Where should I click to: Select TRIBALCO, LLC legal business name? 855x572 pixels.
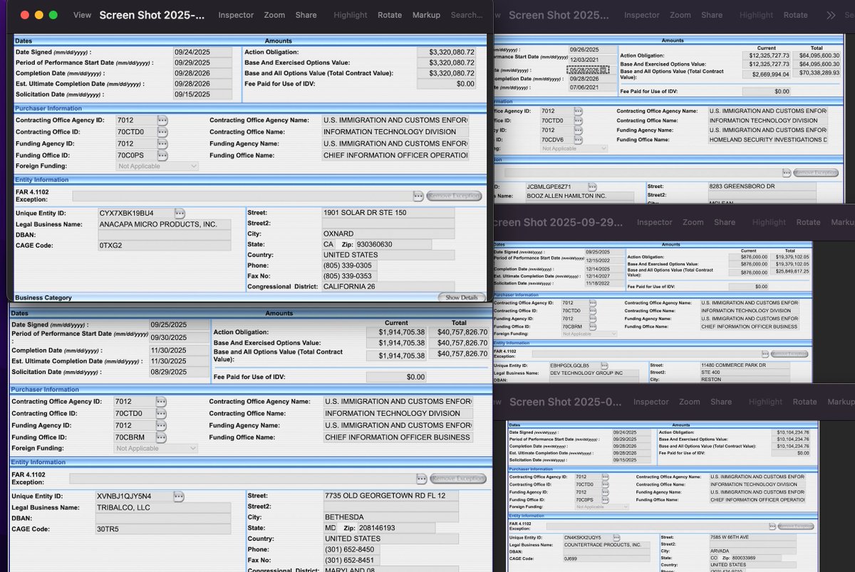[162, 508]
